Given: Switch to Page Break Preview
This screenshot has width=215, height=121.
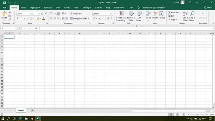Looking at the screenshot, I should click(184, 114).
